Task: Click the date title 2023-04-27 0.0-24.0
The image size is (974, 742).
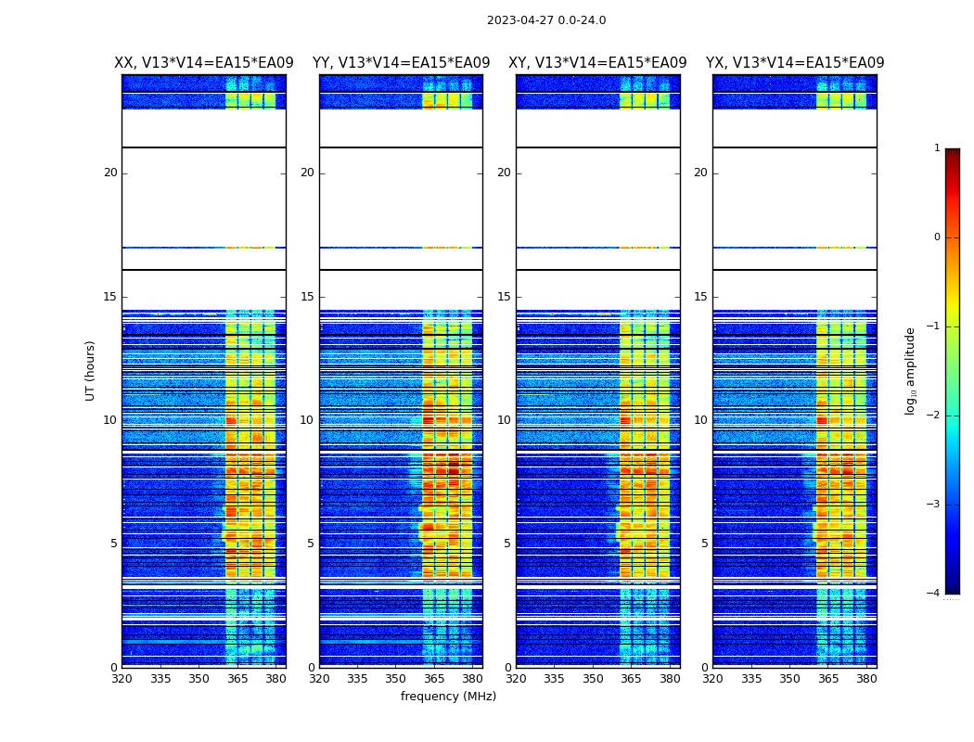Action: [x=545, y=20]
